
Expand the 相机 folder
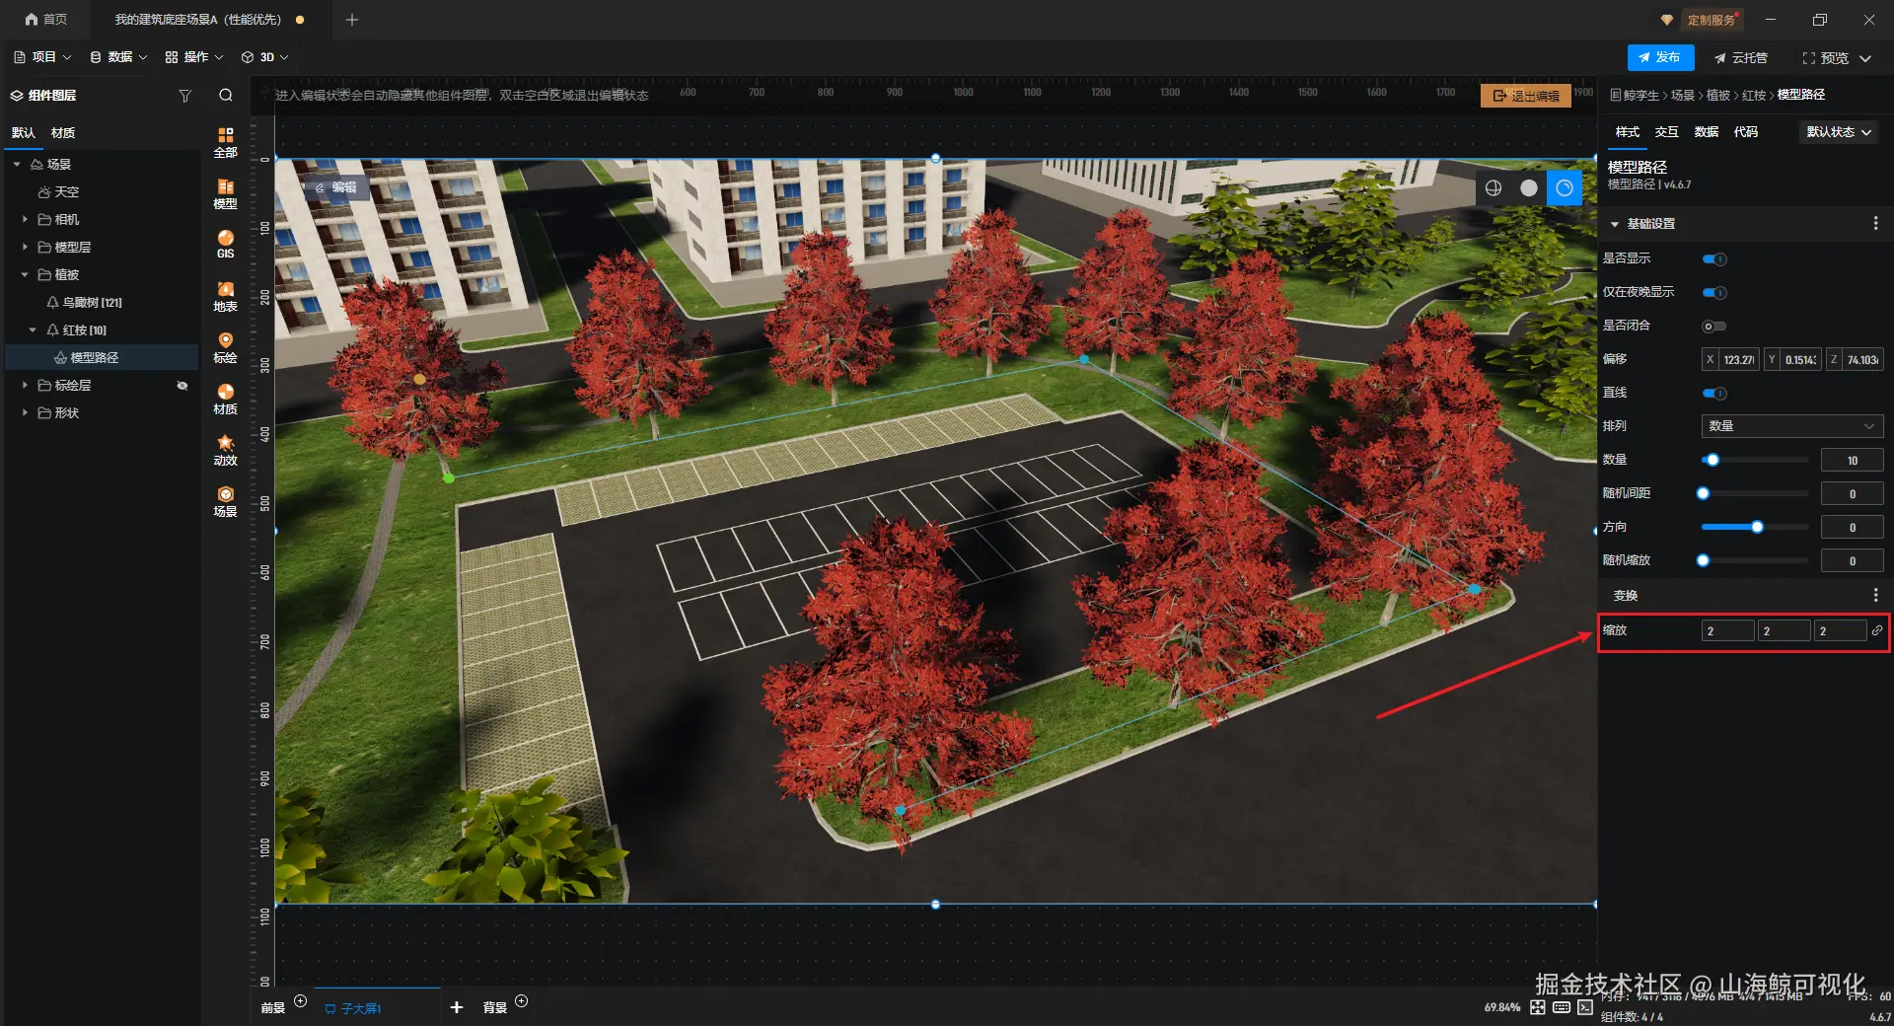(25, 220)
